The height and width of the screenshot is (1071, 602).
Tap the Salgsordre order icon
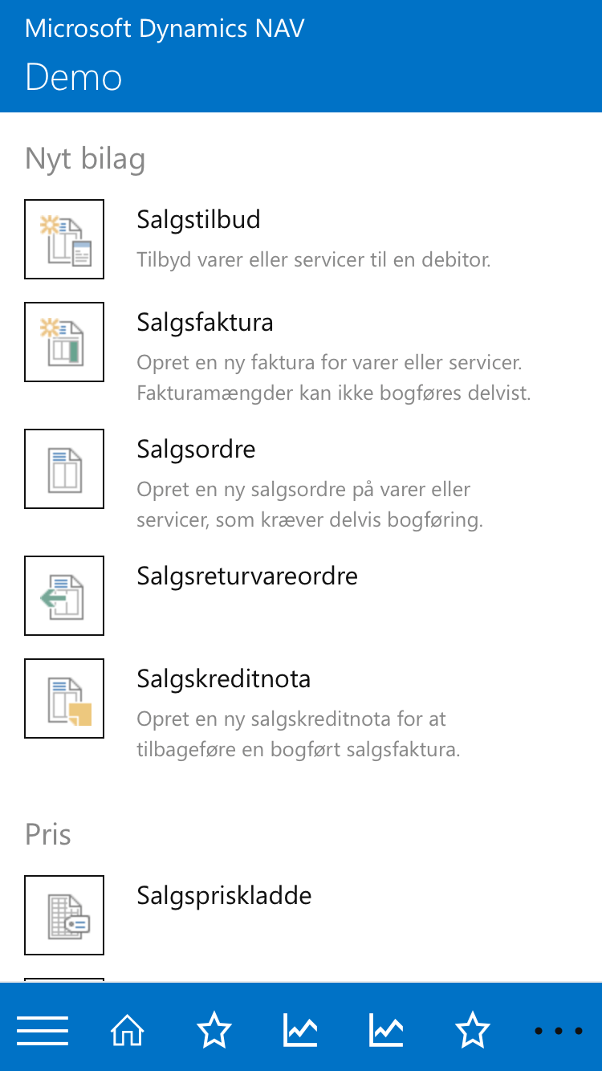(64, 469)
